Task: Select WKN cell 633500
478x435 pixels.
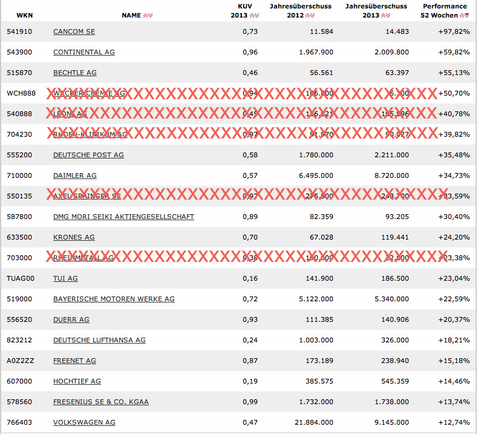Action: coord(19,238)
